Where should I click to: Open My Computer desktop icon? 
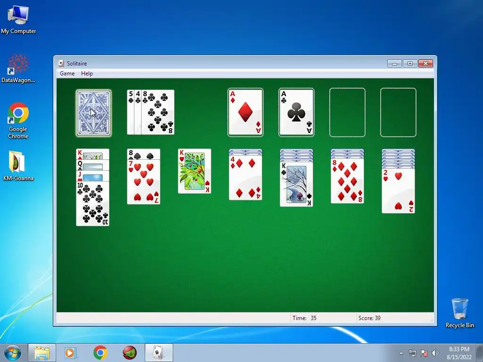pos(18,19)
